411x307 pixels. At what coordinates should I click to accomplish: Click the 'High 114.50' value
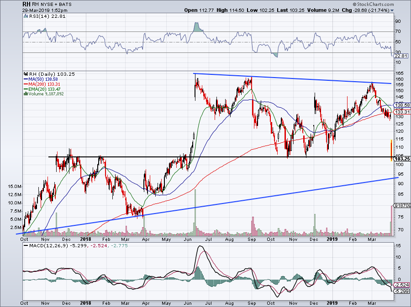pyautogui.click(x=231, y=10)
